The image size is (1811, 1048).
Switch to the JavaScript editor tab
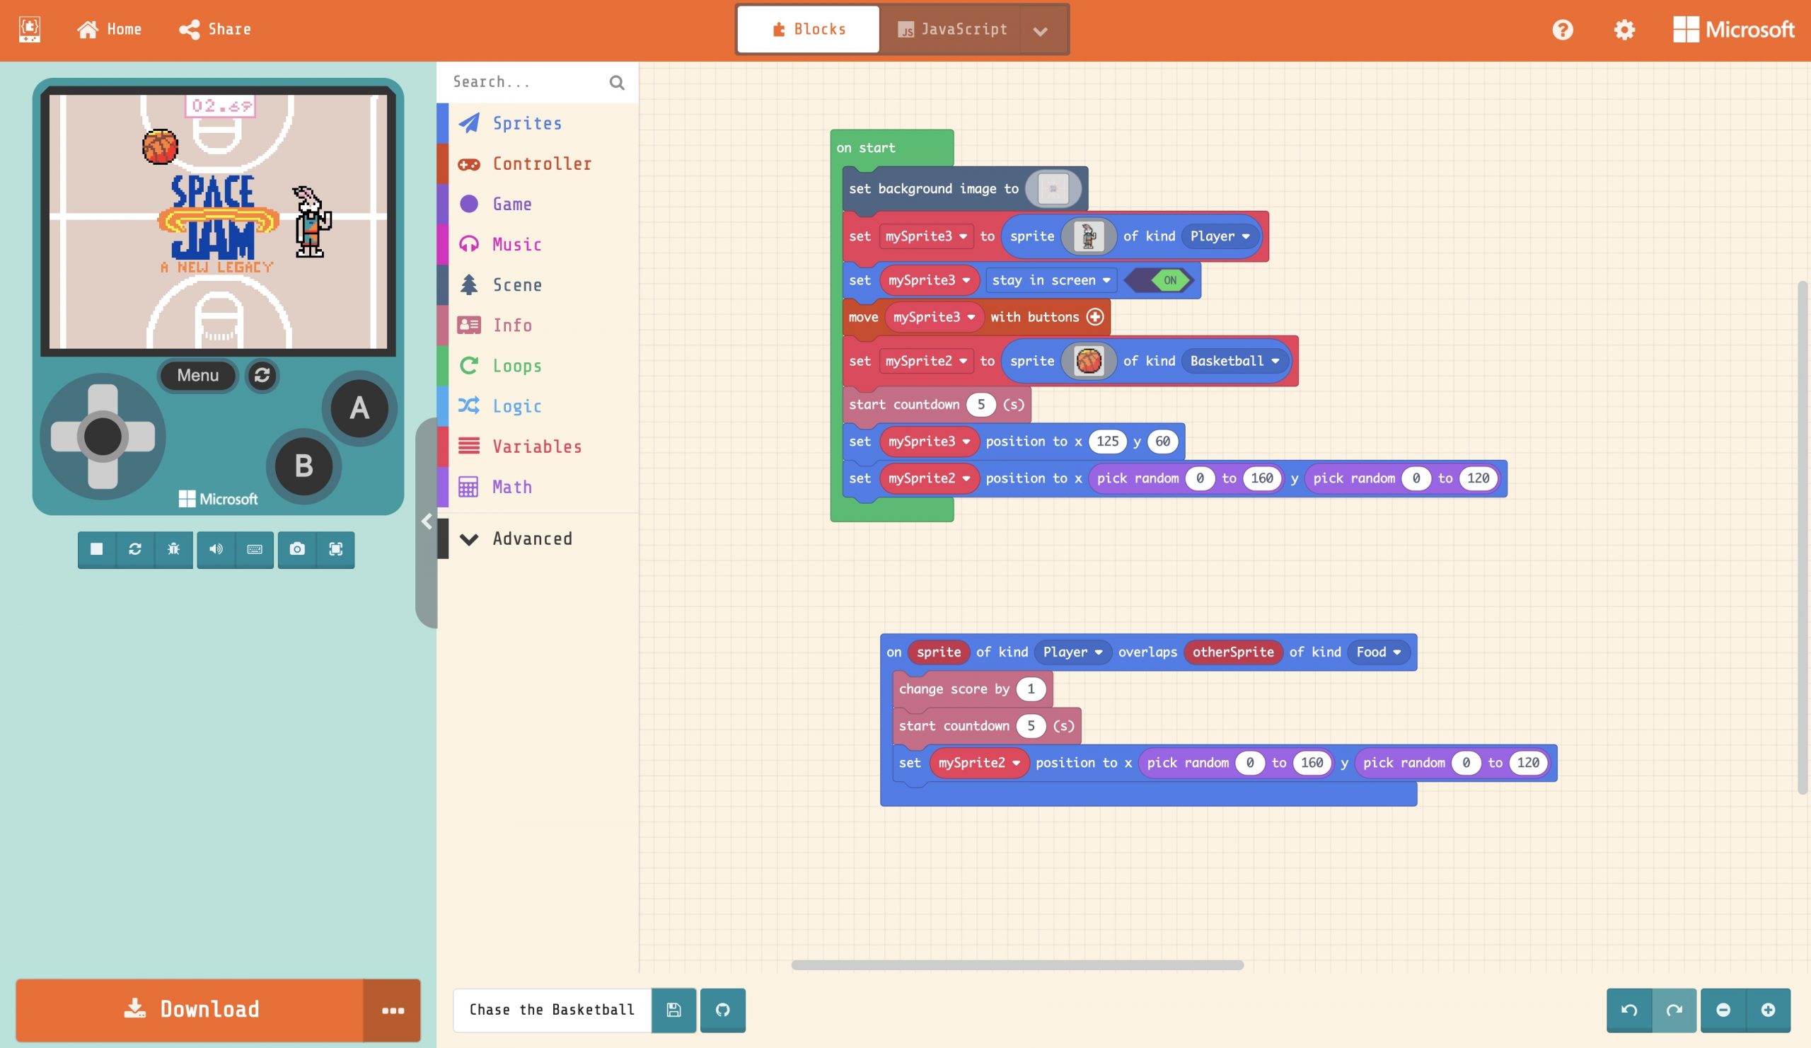(x=951, y=30)
